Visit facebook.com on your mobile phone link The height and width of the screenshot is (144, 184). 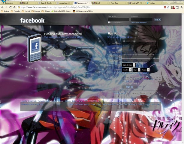pyautogui.click(x=64, y=37)
